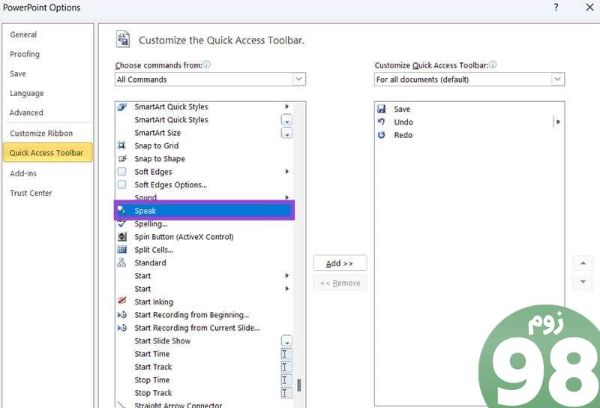Click Start Recording from Current Slide icon
The image size is (600, 408).
pos(121,328)
